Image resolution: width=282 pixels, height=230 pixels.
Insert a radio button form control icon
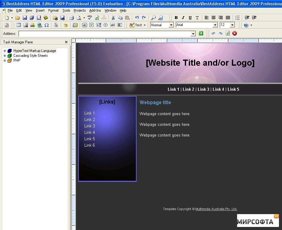click(x=106, y=25)
